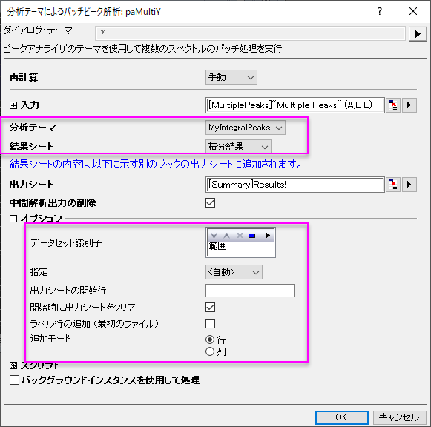Remove dataset identifier with X icon
431x427 pixels.
tap(240, 236)
